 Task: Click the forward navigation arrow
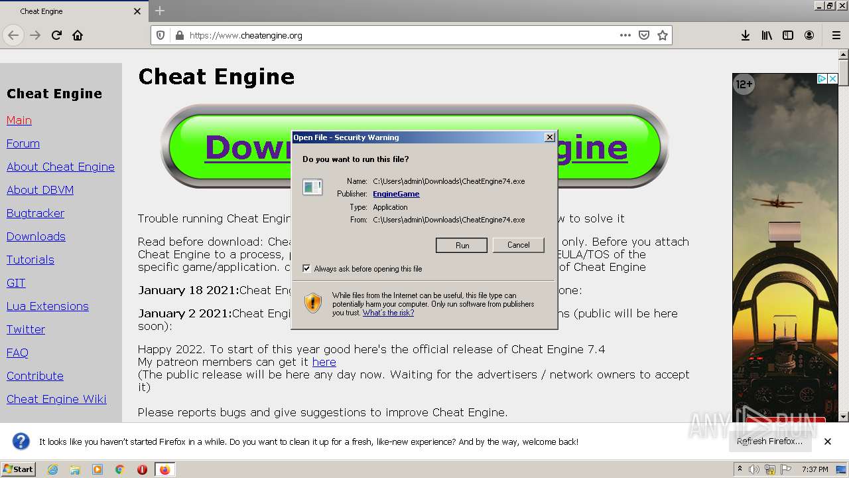pyautogui.click(x=35, y=35)
